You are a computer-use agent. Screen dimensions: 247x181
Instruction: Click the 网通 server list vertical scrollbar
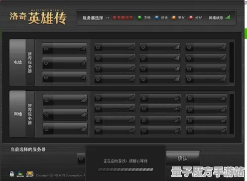click(x=232, y=114)
